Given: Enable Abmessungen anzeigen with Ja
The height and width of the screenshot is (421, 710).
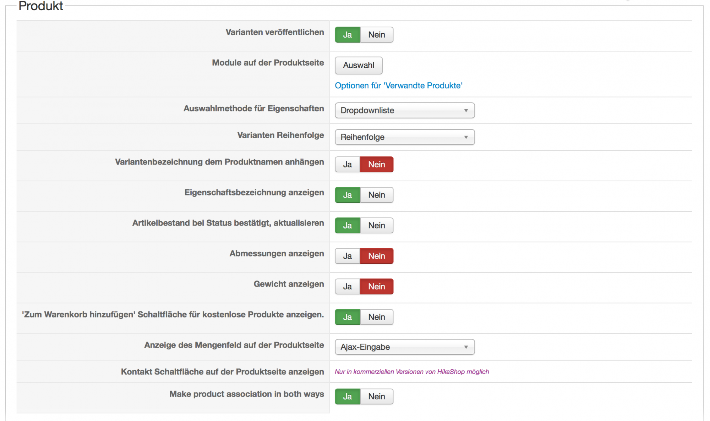Looking at the screenshot, I should click(x=347, y=256).
